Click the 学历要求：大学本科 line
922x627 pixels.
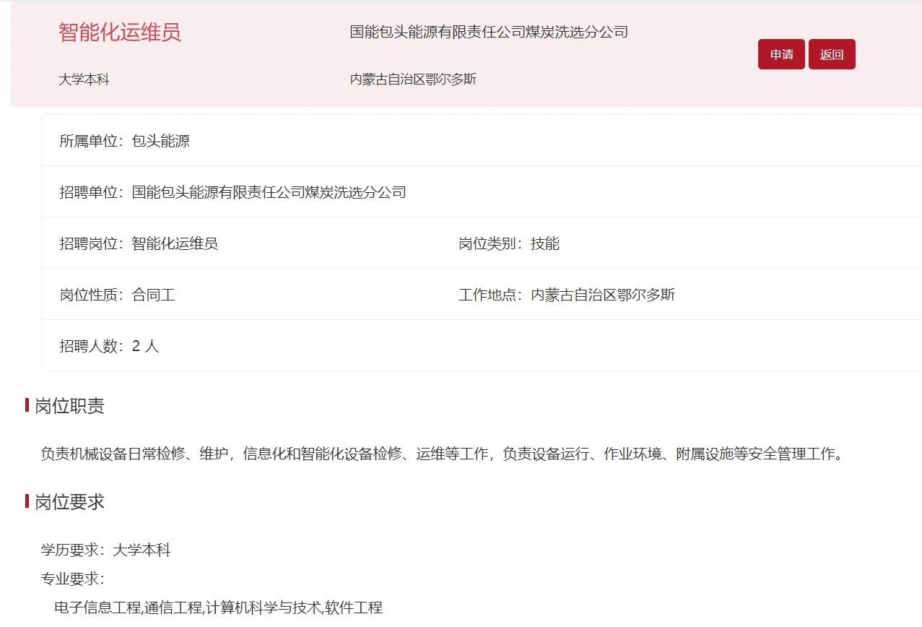point(105,550)
